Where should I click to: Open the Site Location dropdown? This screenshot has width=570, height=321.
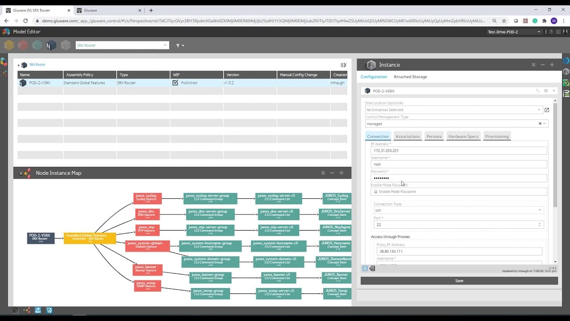pyautogui.click(x=454, y=110)
